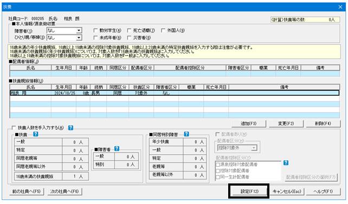Click 同居 cell in dependent row

[x=118, y=93]
